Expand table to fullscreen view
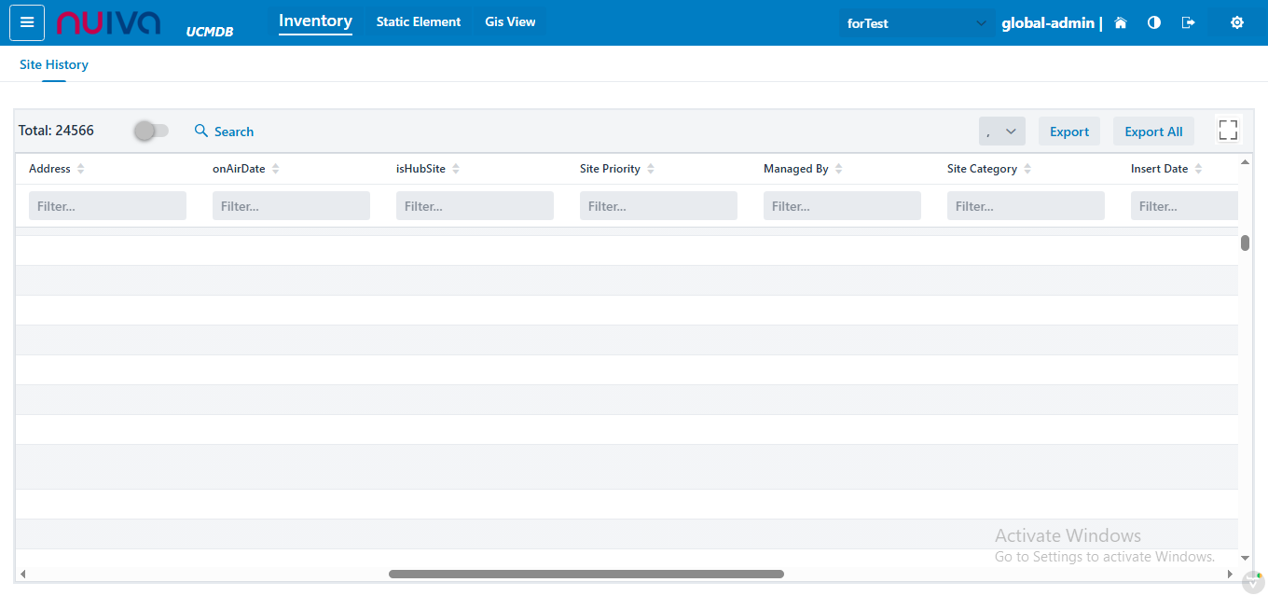Viewport: 1268px width, 596px height. [1228, 131]
